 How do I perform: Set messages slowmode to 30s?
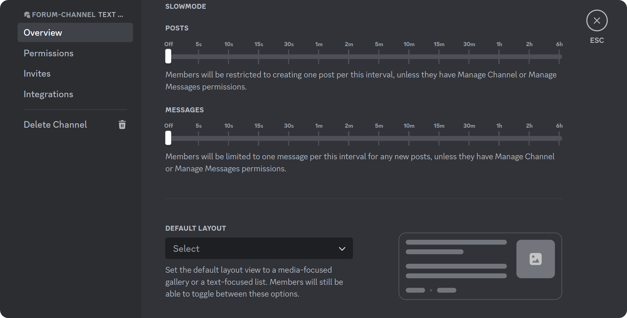point(289,138)
